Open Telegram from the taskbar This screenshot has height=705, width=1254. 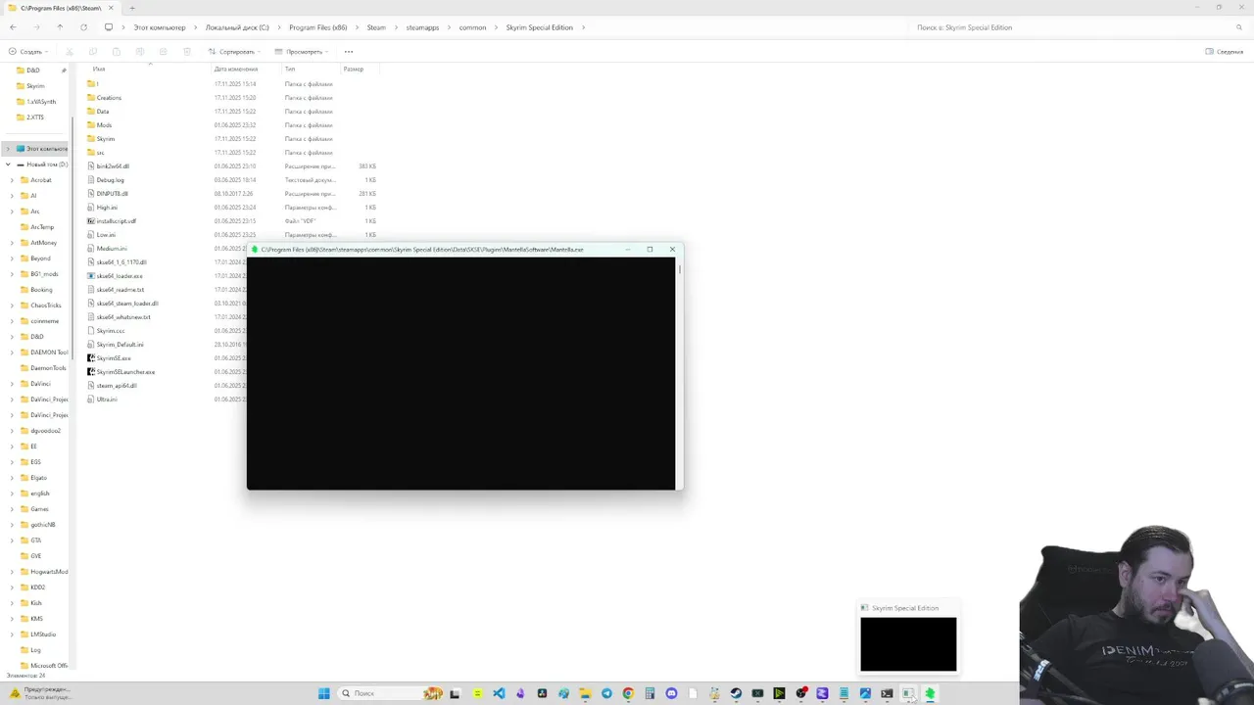coord(606,693)
